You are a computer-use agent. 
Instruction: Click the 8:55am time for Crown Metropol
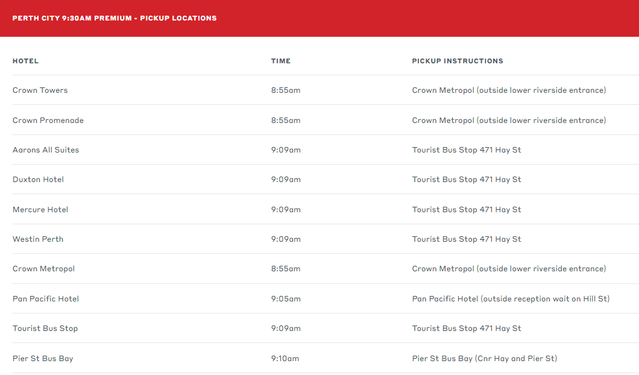tap(286, 269)
